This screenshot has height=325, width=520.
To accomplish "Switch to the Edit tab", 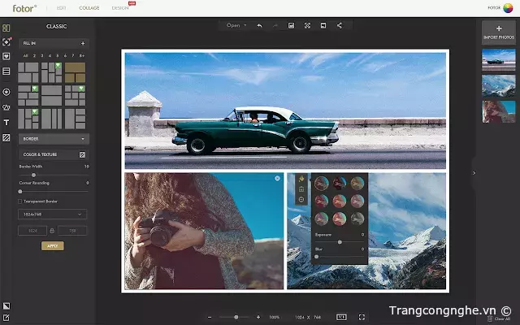I will 62,7.
